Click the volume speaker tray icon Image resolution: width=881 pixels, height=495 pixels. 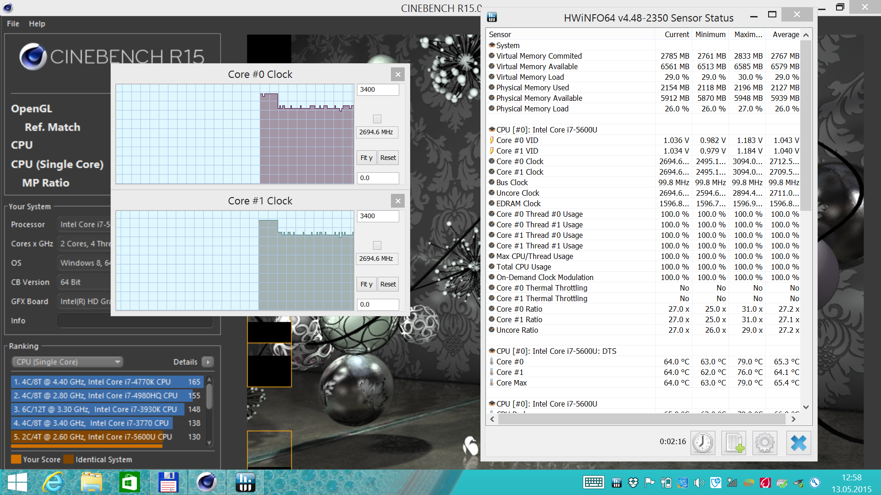pyautogui.click(x=699, y=483)
